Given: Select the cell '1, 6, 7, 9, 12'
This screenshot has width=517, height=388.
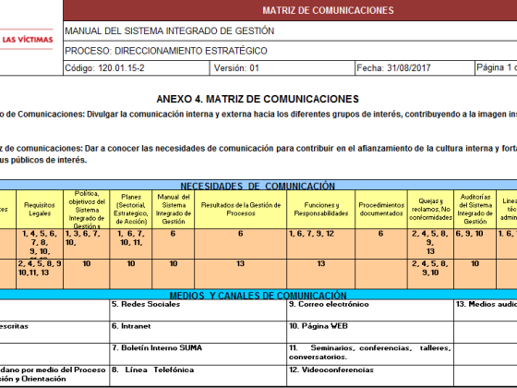Looking at the screenshot, I should (321, 244).
